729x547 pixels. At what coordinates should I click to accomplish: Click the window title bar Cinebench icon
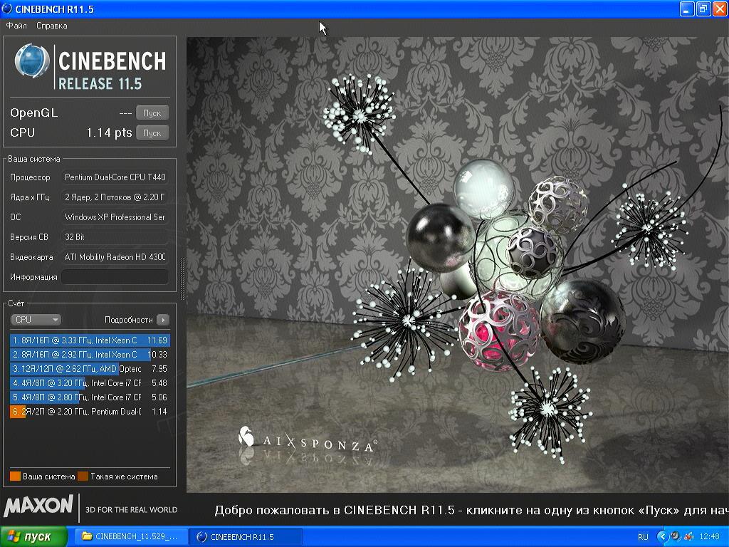(x=7, y=9)
